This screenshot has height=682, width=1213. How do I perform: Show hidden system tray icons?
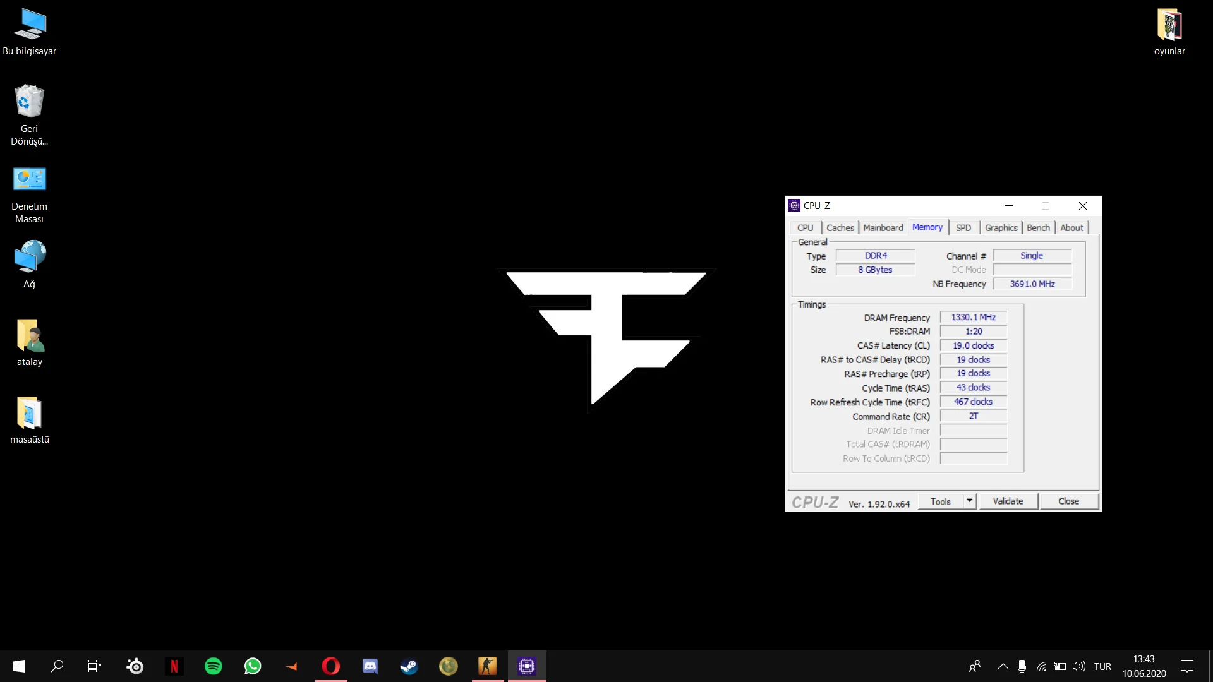pyautogui.click(x=1003, y=666)
